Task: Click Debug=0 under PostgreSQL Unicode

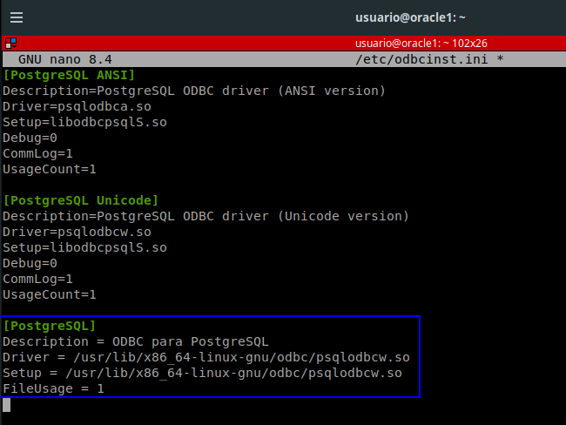Action: 30,263
